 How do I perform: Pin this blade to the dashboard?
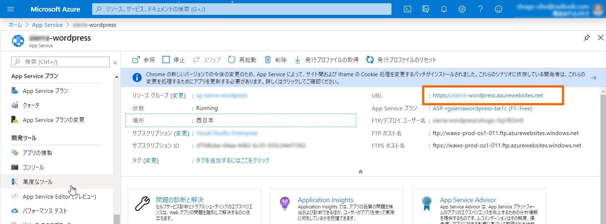[x=587, y=38]
